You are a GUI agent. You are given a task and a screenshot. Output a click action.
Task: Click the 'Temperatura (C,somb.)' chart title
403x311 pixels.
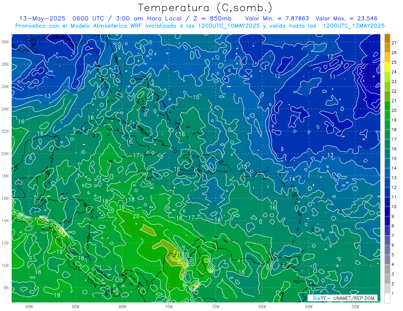(x=205, y=8)
